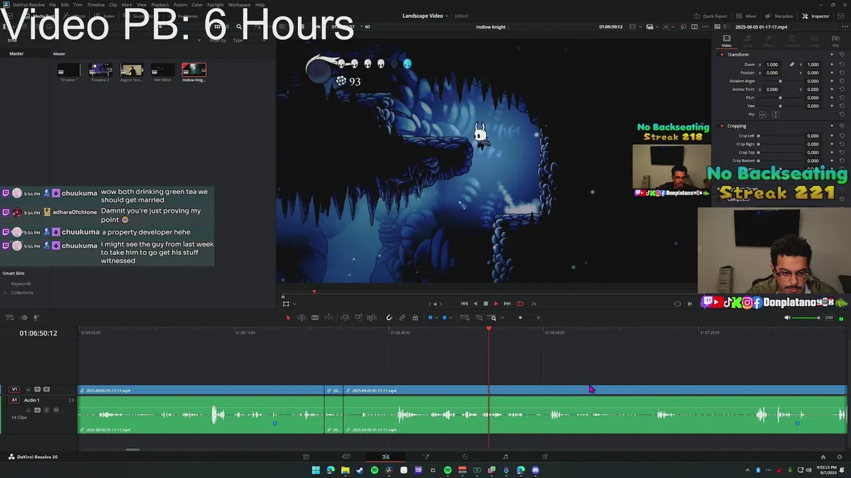Viewport: 851px width, 478px height.
Task: Toggle loop playback
Action: [x=520, y=303]
